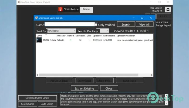Open the Results Per Page dropdown

[104, 31]
